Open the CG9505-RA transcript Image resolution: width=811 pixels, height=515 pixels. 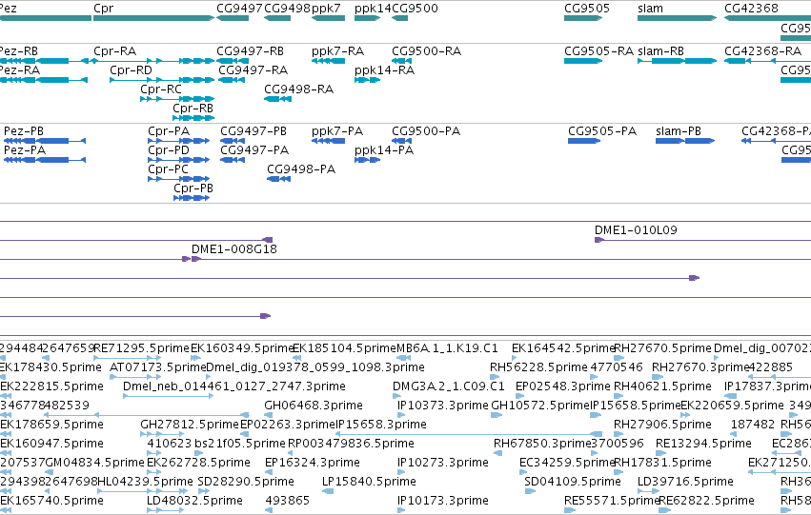(583, 61)
